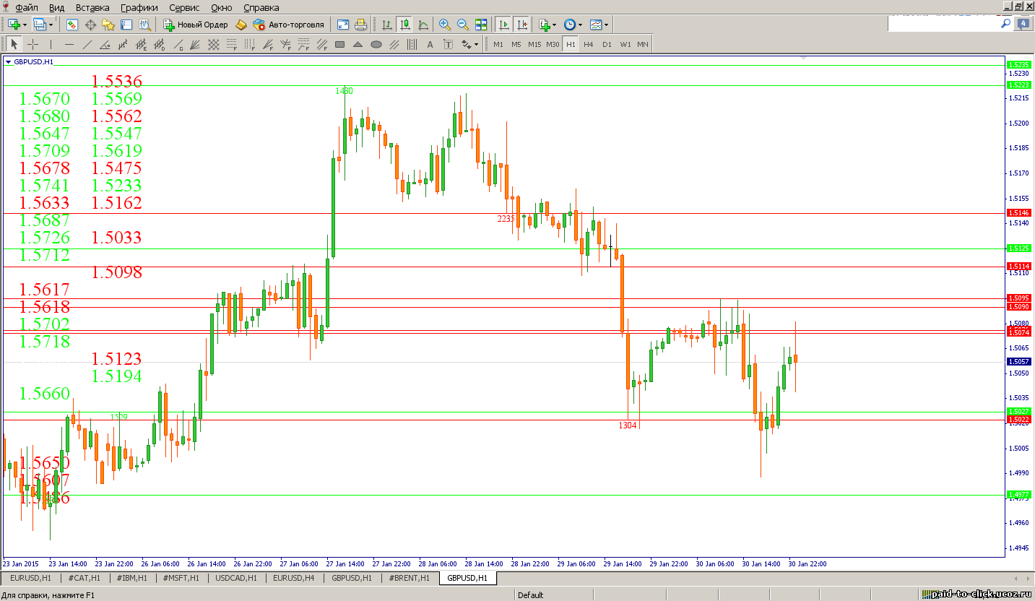This screenshot has width=1035, height=601.
Task: Select the ellipse shape tool
Action: 376,45
